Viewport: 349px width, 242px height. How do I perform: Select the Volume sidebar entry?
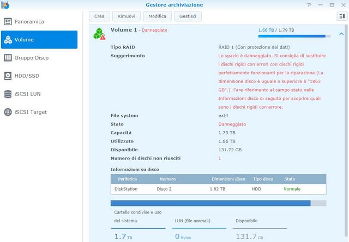pyautogui.click(x=39, y=39)
